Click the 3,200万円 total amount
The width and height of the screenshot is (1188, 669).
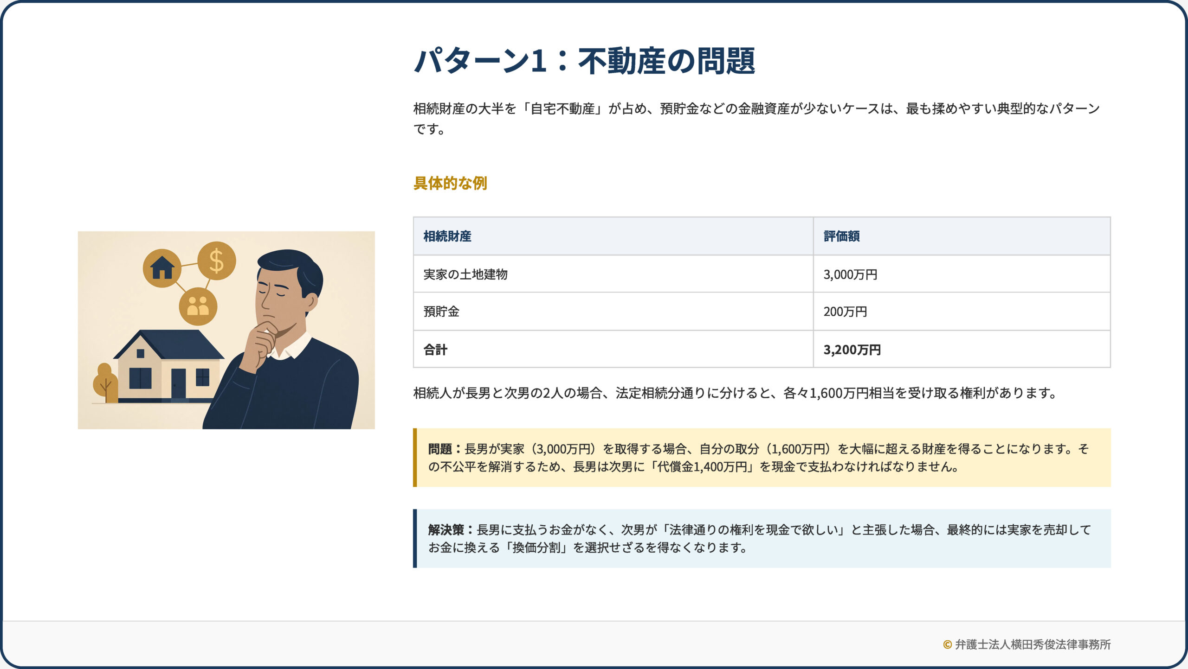tap(852, 350)
